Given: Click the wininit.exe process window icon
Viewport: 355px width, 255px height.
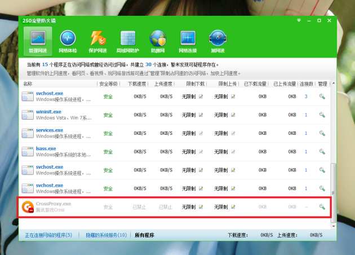Looking at the screenshot, I should tap(28, 115).
